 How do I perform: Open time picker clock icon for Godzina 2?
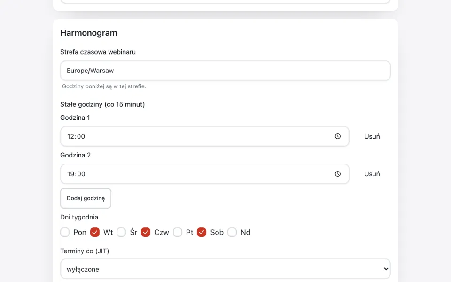(x=338, y=174)
